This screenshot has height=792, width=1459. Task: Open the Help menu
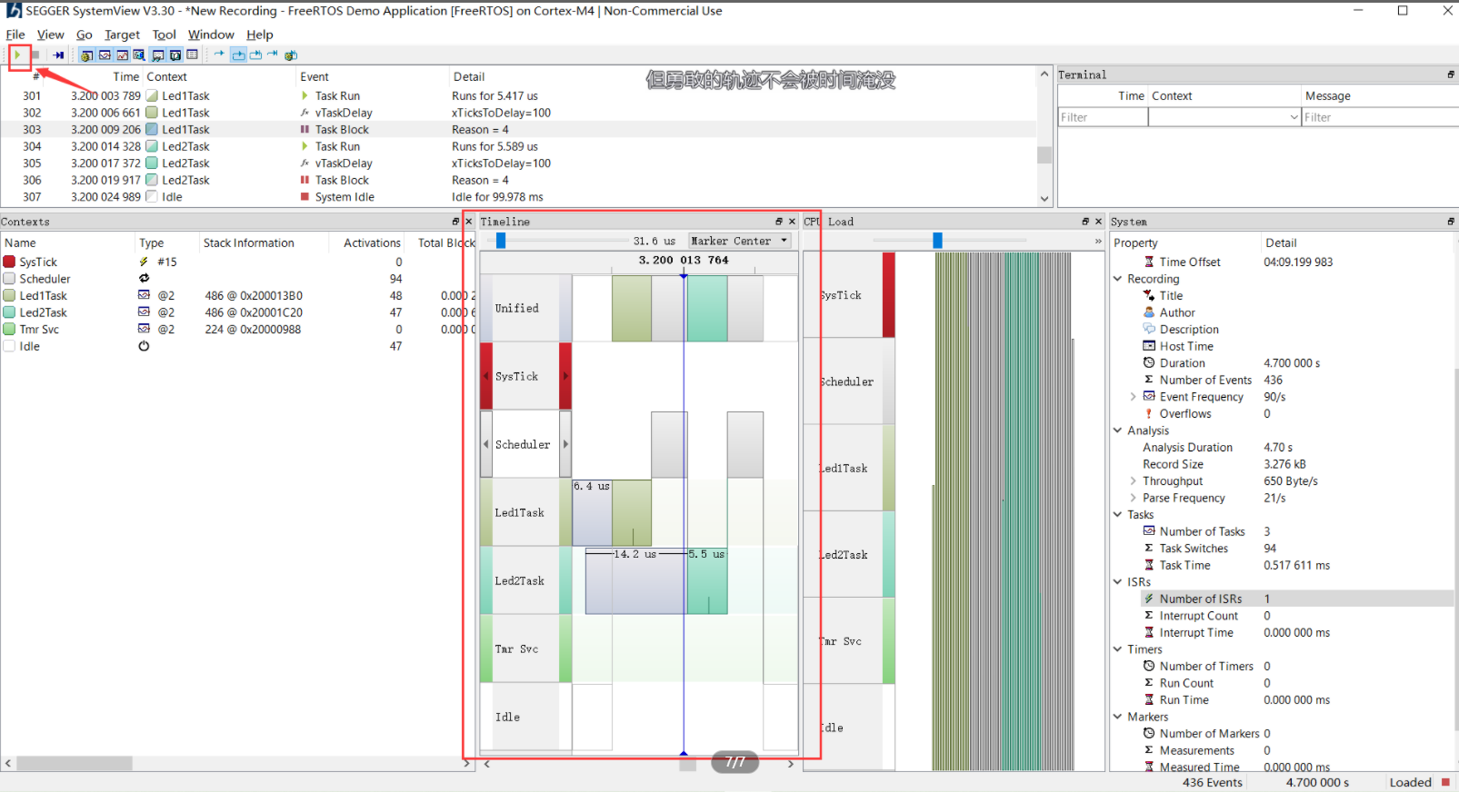(260, 35)
